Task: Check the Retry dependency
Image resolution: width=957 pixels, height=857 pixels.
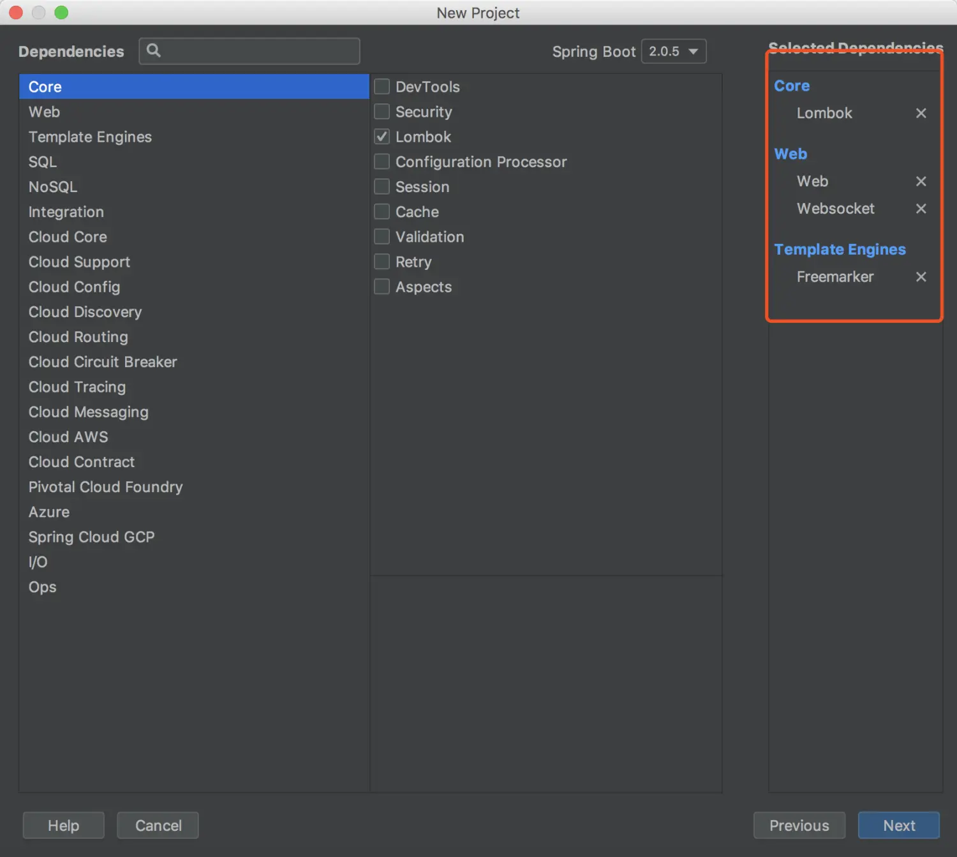Action: (382, 262)
